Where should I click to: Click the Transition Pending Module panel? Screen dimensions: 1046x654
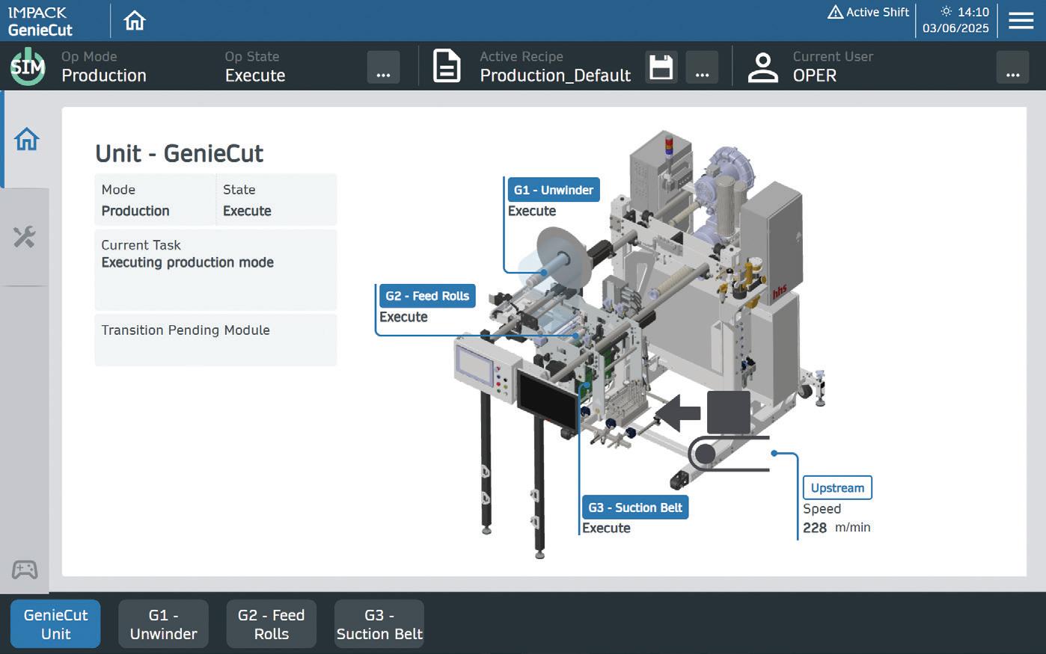[215, 340]
